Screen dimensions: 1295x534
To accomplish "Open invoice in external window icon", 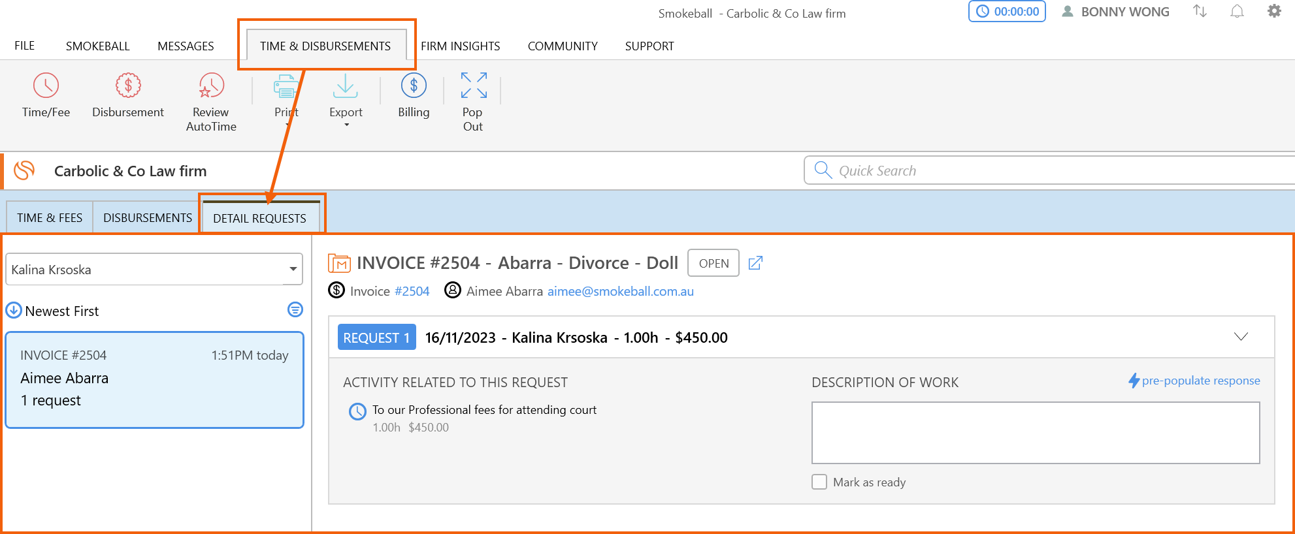I will [755, 263].
